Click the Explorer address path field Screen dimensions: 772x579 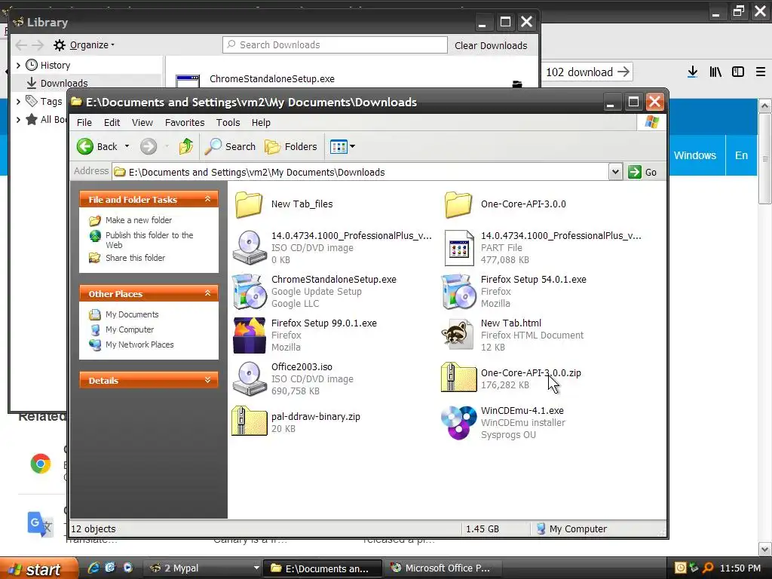pos(360,172)
